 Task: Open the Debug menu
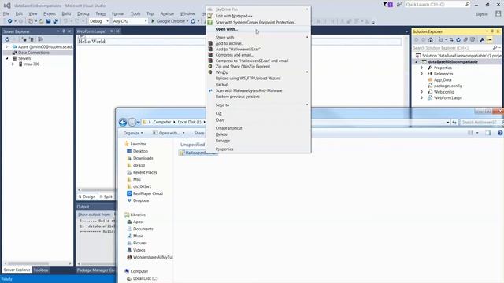83,13
